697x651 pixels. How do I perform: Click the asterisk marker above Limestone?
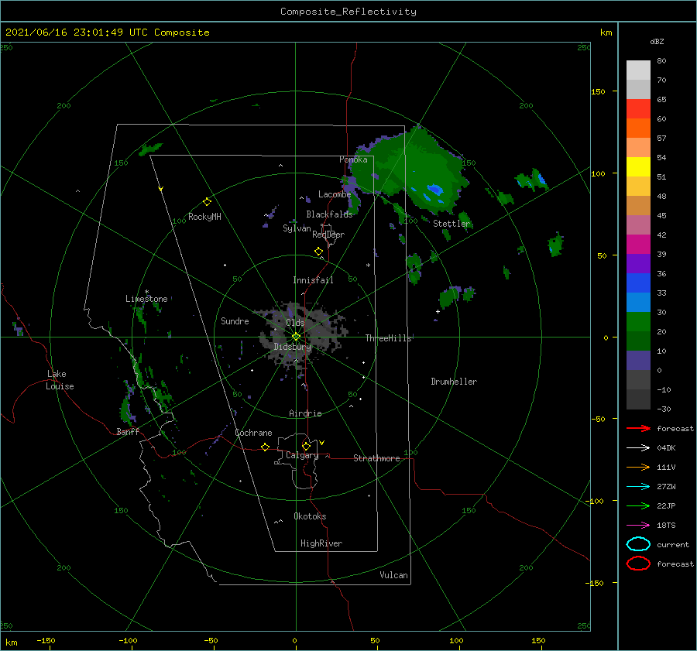pos(146,292)
